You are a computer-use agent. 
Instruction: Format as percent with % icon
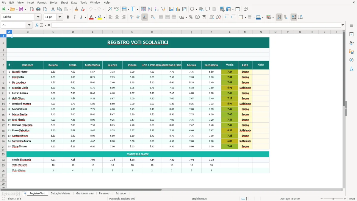coord(191,17)
